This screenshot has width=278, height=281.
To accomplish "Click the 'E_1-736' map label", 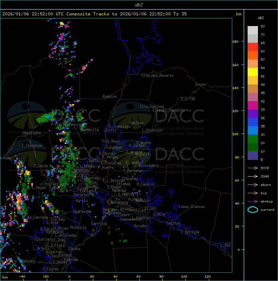I will (188, 99).
